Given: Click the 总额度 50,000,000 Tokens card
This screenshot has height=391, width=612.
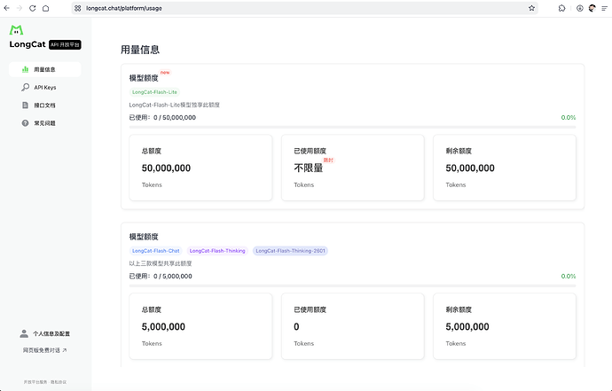Looking at the screenshot, I should click(200, 168).
